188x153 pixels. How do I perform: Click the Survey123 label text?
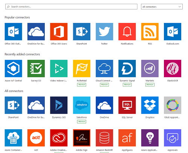(36, 81)
